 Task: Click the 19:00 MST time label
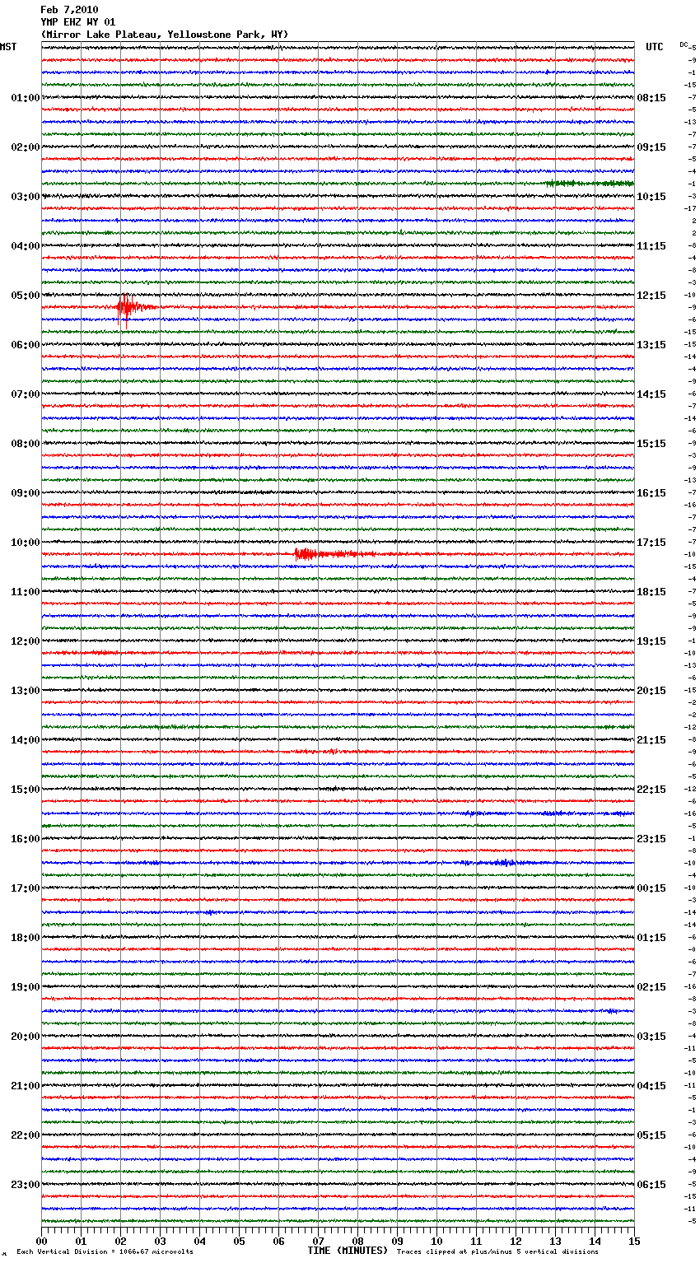pyautogui.click(x=26, y=987)
